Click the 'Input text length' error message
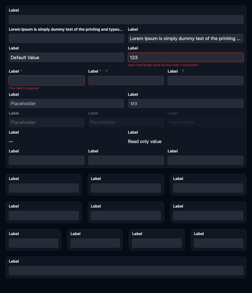The image size is (252, 293). 163,65
